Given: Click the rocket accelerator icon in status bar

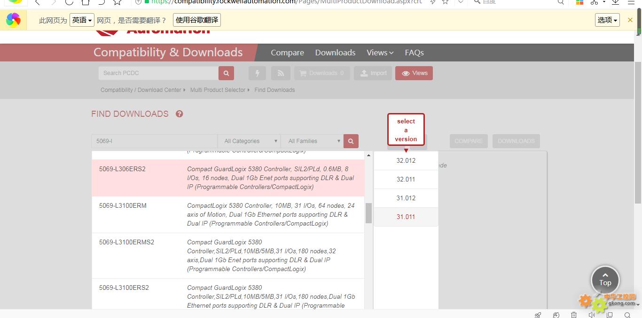Looking at the screenshot, I should [538, 315].
